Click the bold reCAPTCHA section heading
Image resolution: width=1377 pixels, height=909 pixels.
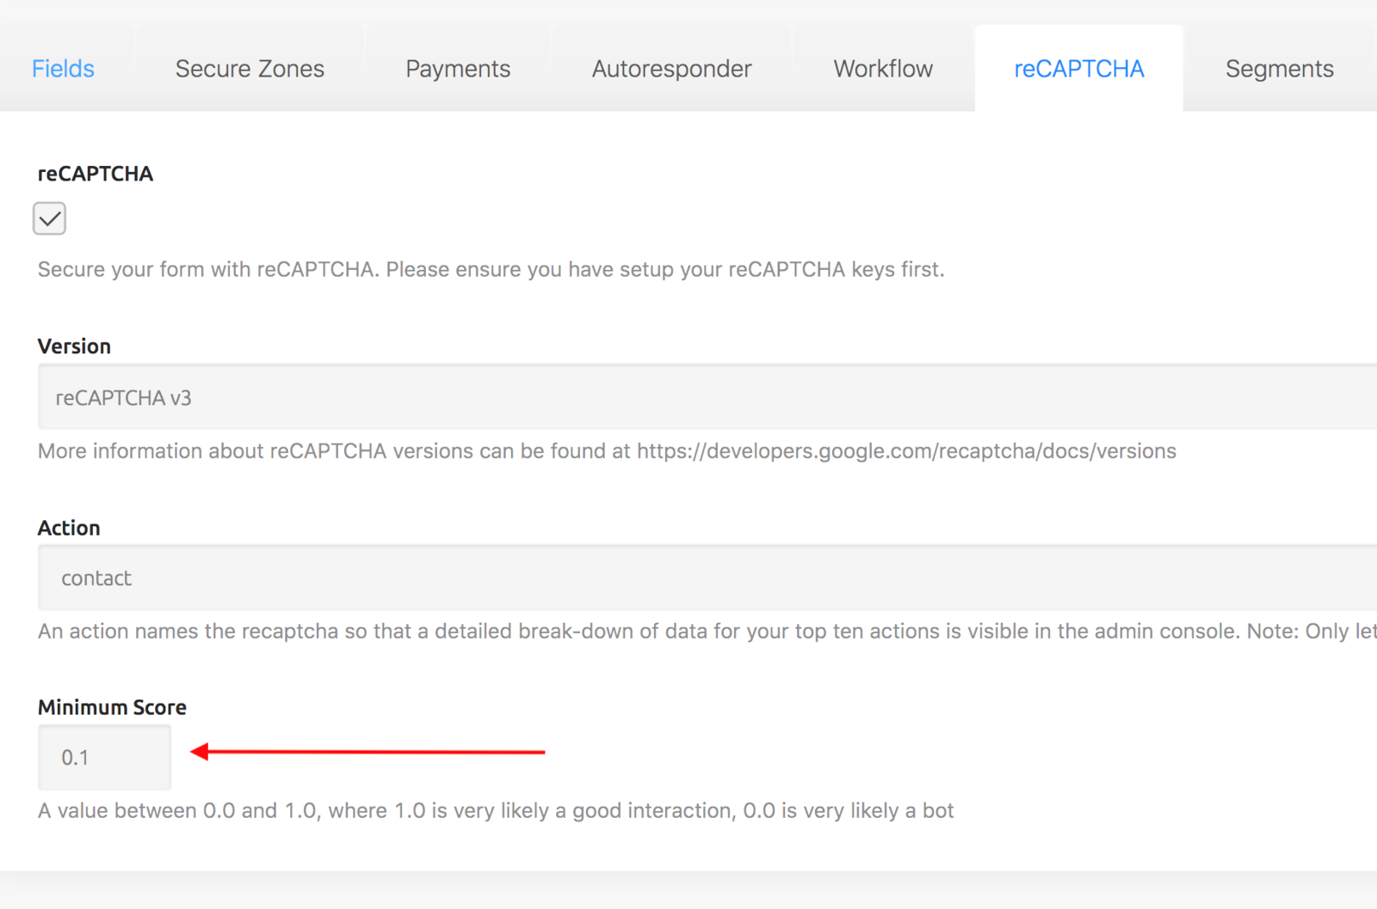coord(96,174)
